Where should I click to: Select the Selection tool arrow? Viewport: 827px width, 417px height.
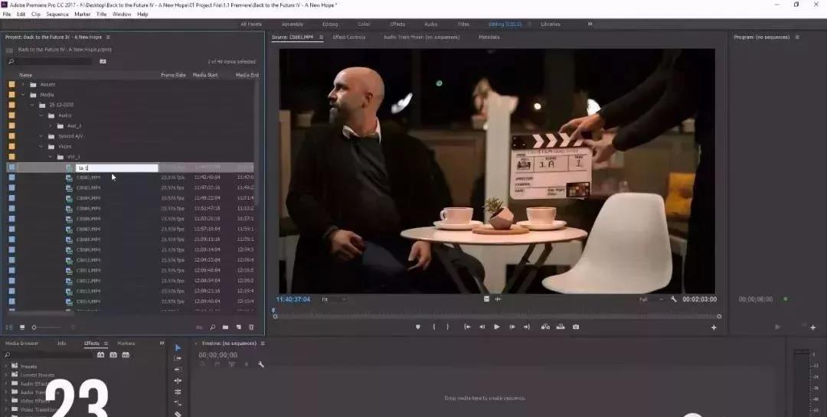pos(178,347)
